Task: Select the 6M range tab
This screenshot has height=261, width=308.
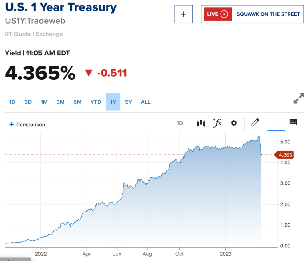Action: 77,102
